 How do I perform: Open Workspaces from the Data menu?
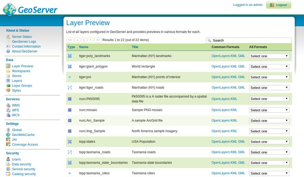(x=21, y=71)
